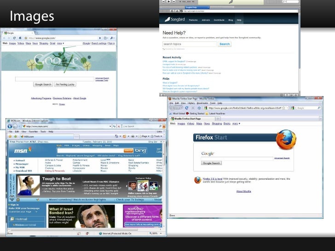The width and height of the screenshot is (335, 251).
Task: Click the back arrow in Chrome window
Action: pos(4,38)
